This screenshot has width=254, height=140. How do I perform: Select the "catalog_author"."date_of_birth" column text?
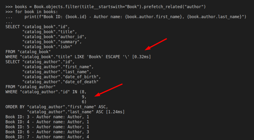coord(62,77)
